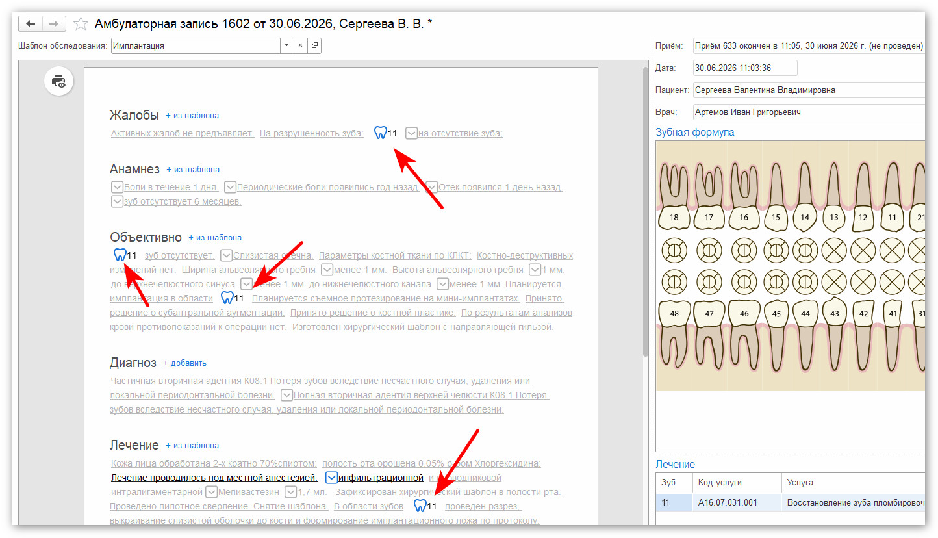
Task: Clear the Шаблон обследования field with X
Action: [300, 46]
